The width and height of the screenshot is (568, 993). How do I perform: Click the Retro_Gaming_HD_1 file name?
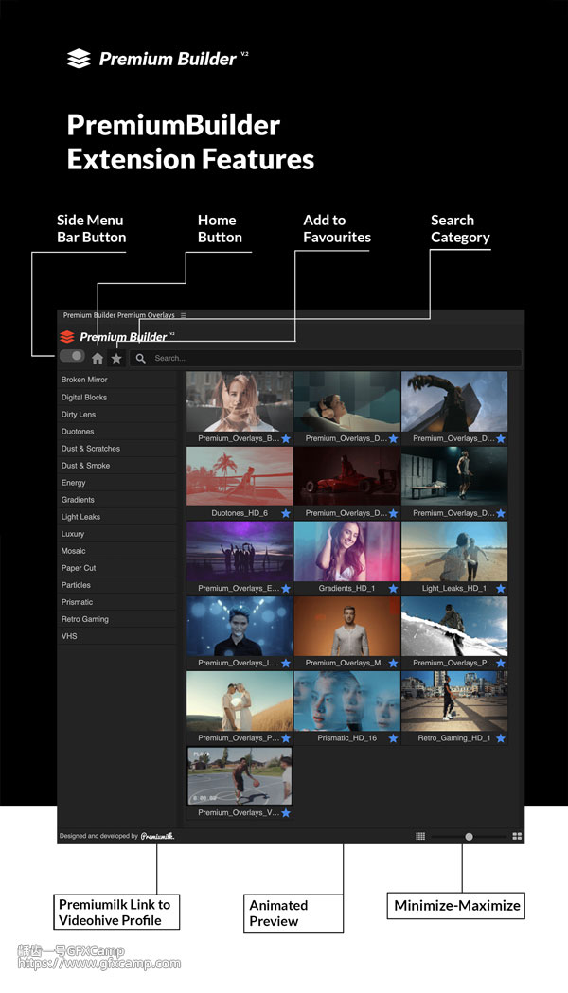(x=454, y=738)
